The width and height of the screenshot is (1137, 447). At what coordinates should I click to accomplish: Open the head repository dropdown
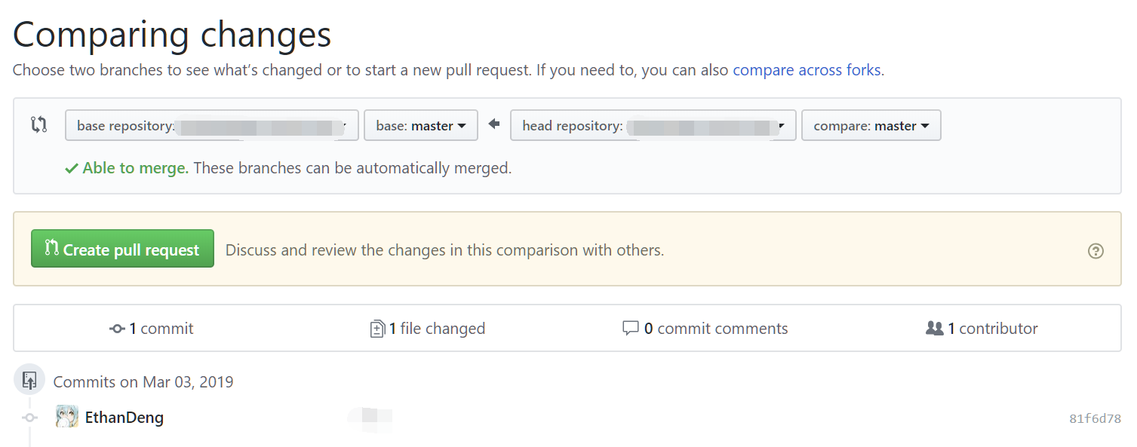point(653,126)
